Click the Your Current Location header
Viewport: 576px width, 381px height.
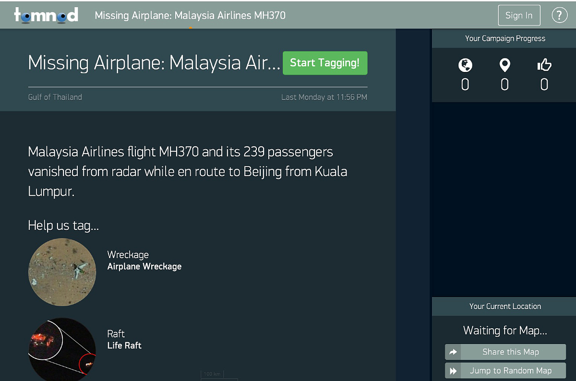click(505, 306)
